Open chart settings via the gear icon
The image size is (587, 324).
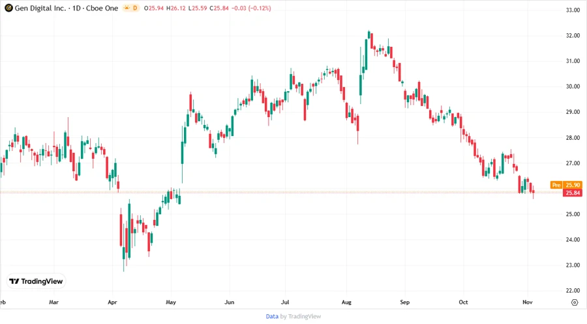coord(574,303)
